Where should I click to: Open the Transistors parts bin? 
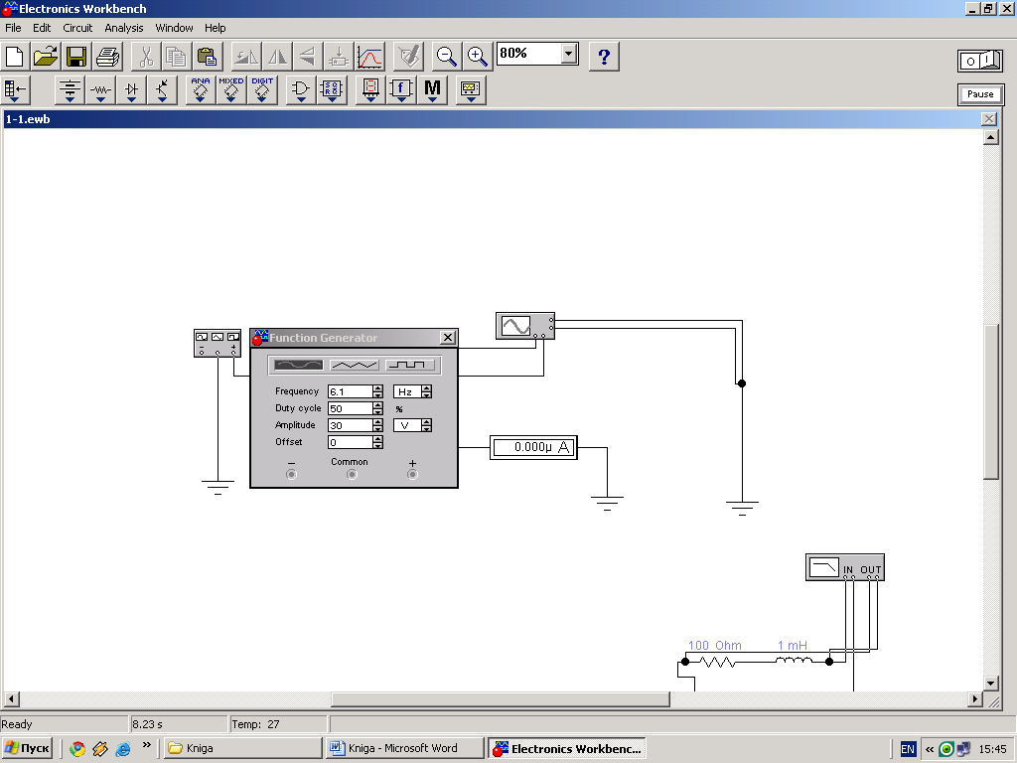(x=162, y=90)
